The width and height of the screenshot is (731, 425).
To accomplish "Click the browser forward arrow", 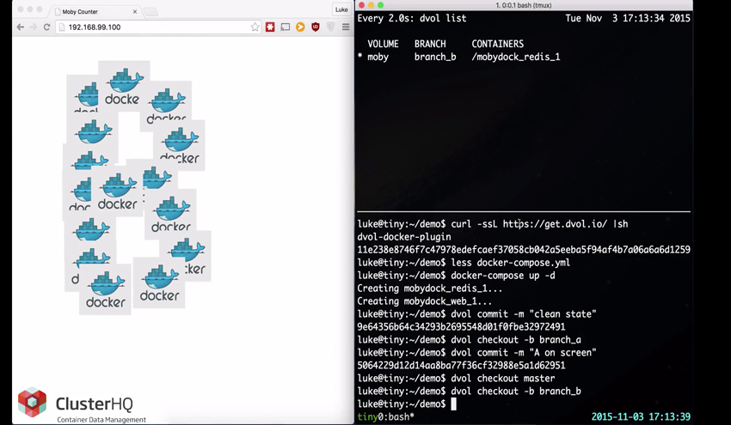I will click(33, 27).
